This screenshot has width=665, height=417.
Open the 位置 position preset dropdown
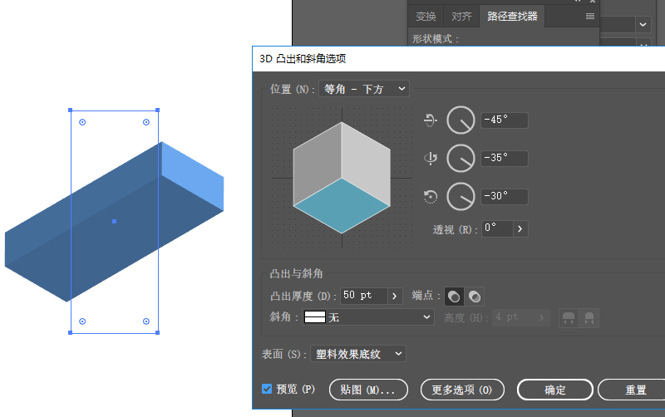[x=364, y=89]
